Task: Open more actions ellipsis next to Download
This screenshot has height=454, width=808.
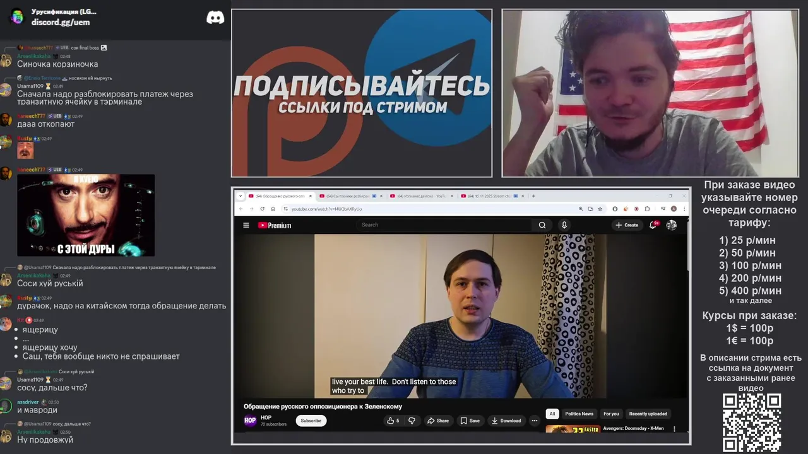Action: (535, 421)
